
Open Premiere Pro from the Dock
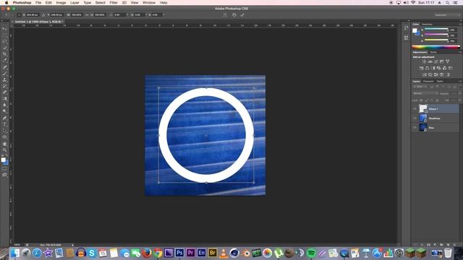click(x=190, y=253)
